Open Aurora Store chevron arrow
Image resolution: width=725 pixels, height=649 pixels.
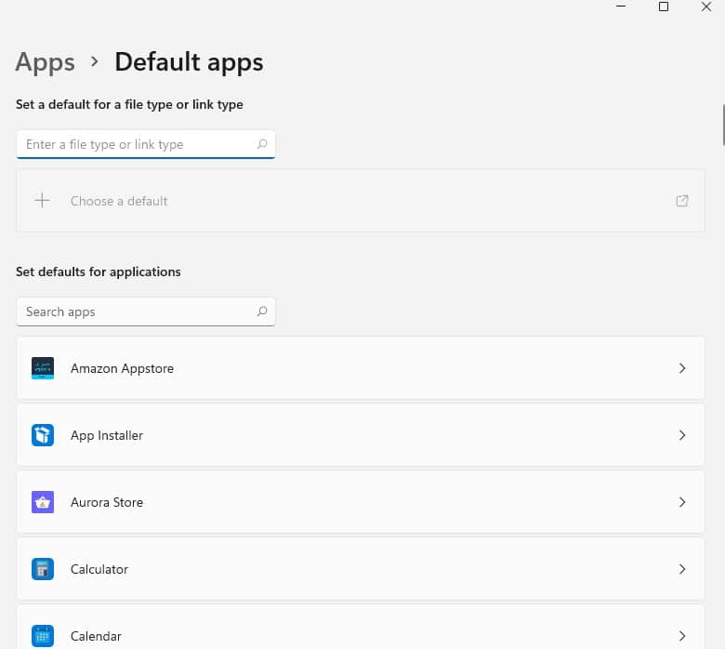point(682,502)
